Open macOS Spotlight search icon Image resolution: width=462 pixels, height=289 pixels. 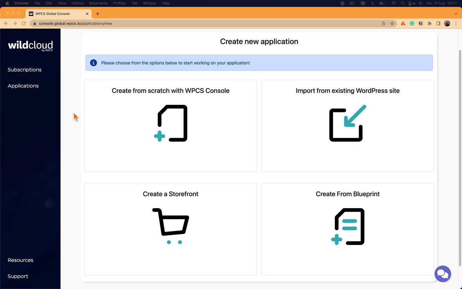click(x=402, y=3)
